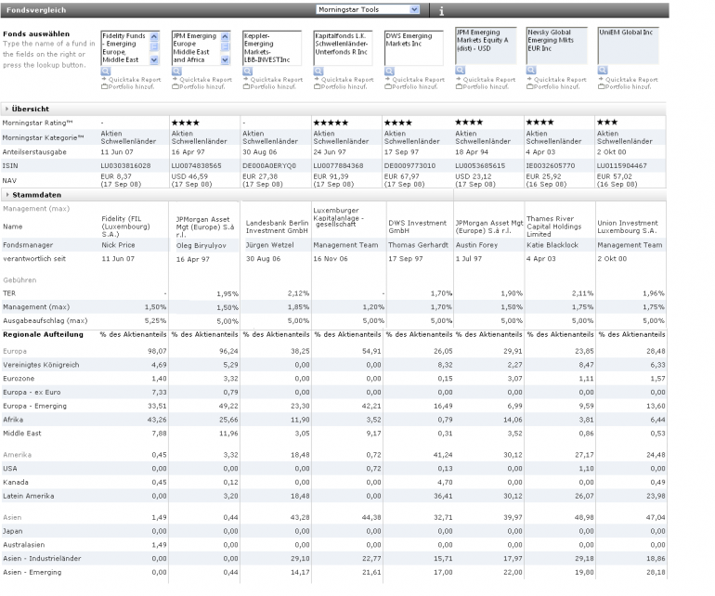Click the Ausgabeaufschlag (max) row label
The height and width of the screenshot is (596, 715).
click(x=45, y=321)
